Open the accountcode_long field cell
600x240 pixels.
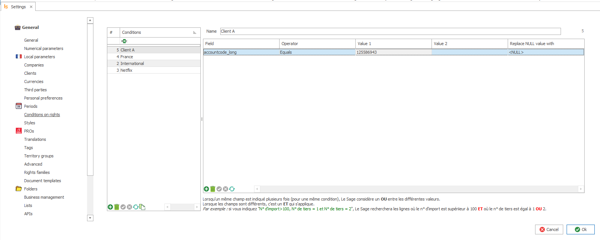(x=241, y=52)
